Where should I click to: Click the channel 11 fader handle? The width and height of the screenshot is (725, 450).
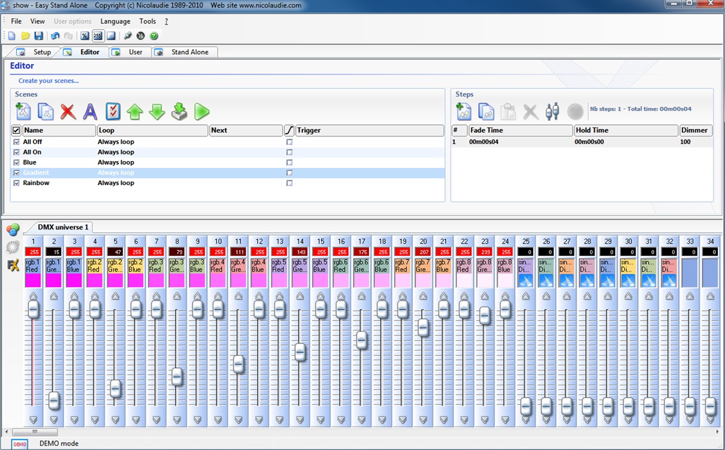click(238, 364)
